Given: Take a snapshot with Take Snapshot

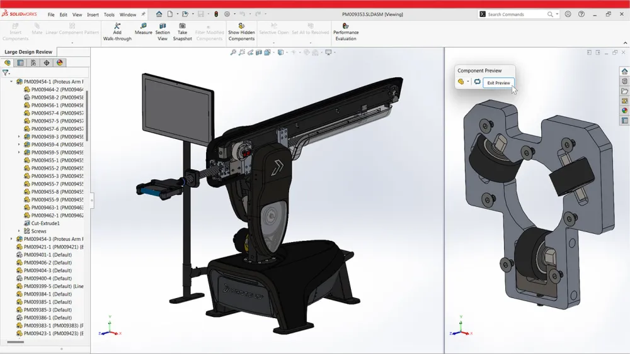Looking at the screenshot, I should tap(183, 32).
